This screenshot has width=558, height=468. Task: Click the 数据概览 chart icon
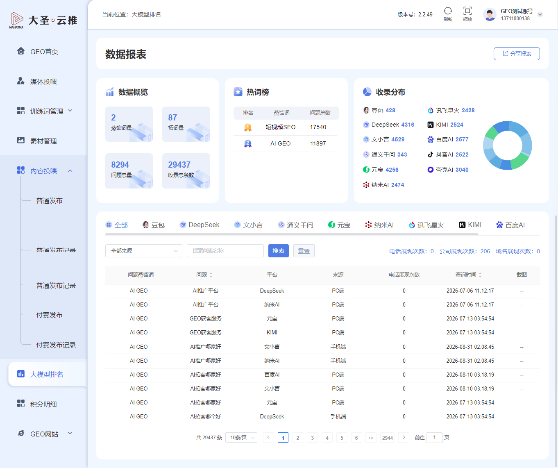click(109, 92)
